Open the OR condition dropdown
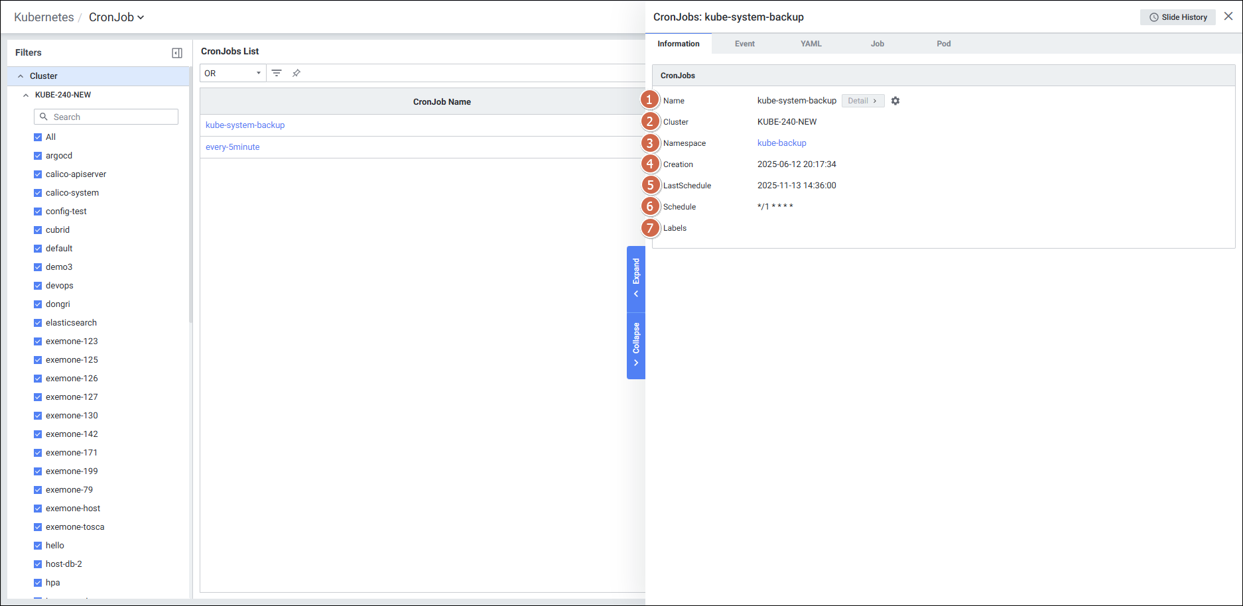The height and width of the screenshot is (606, 1243). pos(232,73)
